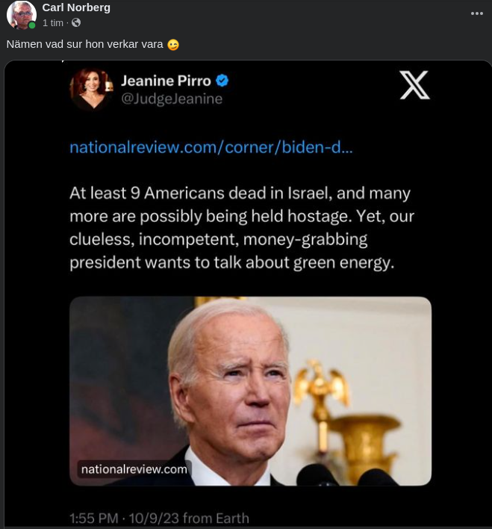
Task: Open the nationalreview.com/corner/biden-d... link
Action: [211, 147]
